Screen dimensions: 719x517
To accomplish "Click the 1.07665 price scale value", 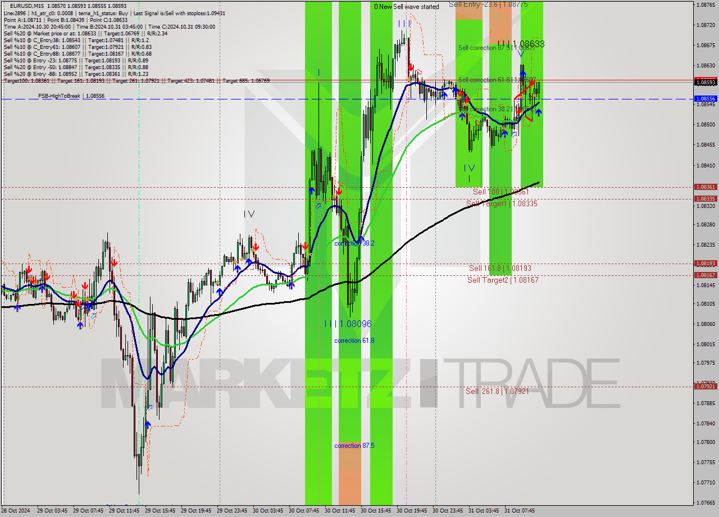I will [x=706, y=502].
